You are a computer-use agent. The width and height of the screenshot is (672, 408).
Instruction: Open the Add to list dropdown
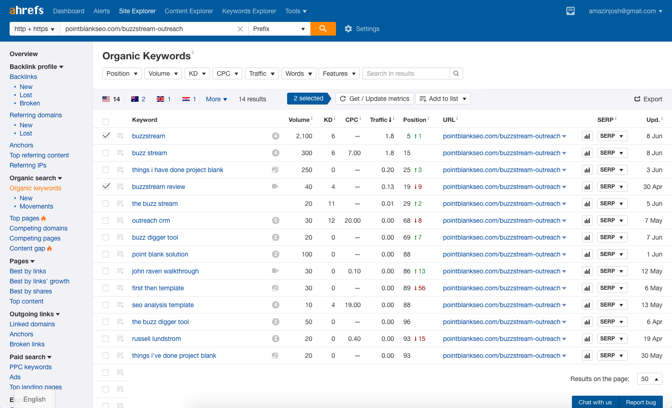pos(443,99)
